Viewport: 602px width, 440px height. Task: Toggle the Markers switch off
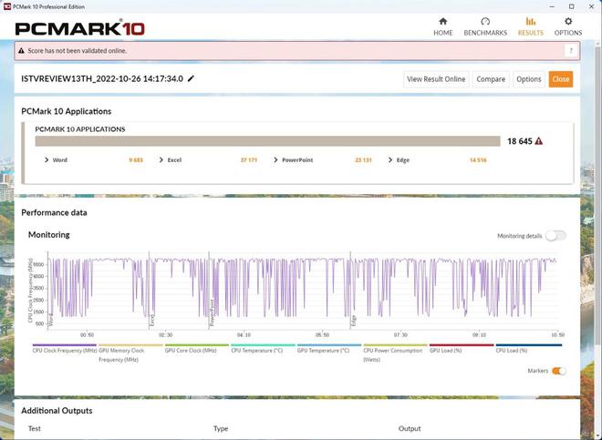(558, 371)
